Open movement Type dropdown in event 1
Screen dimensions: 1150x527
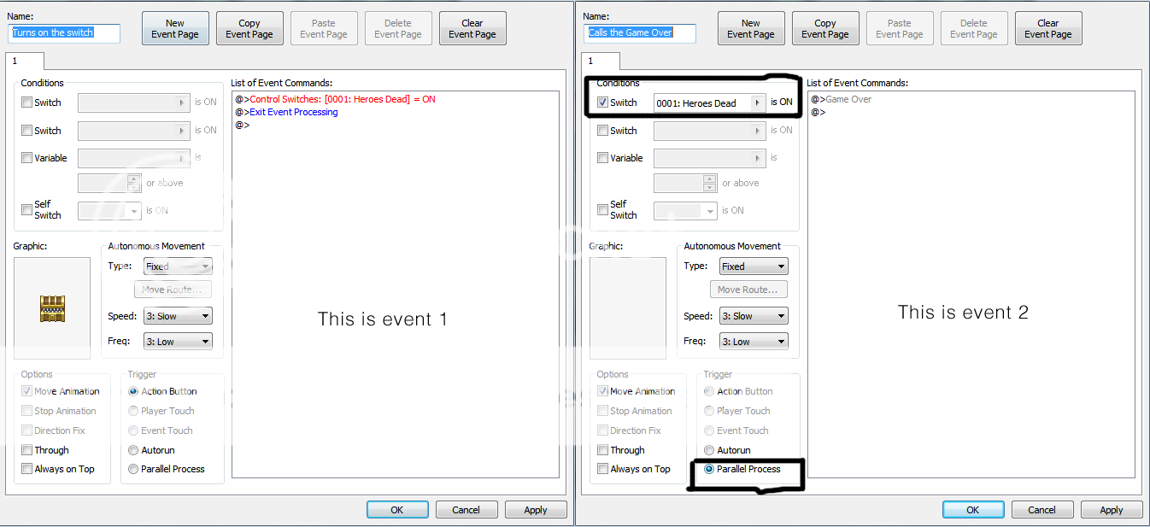pyautogui.click(x=178, y=266)
